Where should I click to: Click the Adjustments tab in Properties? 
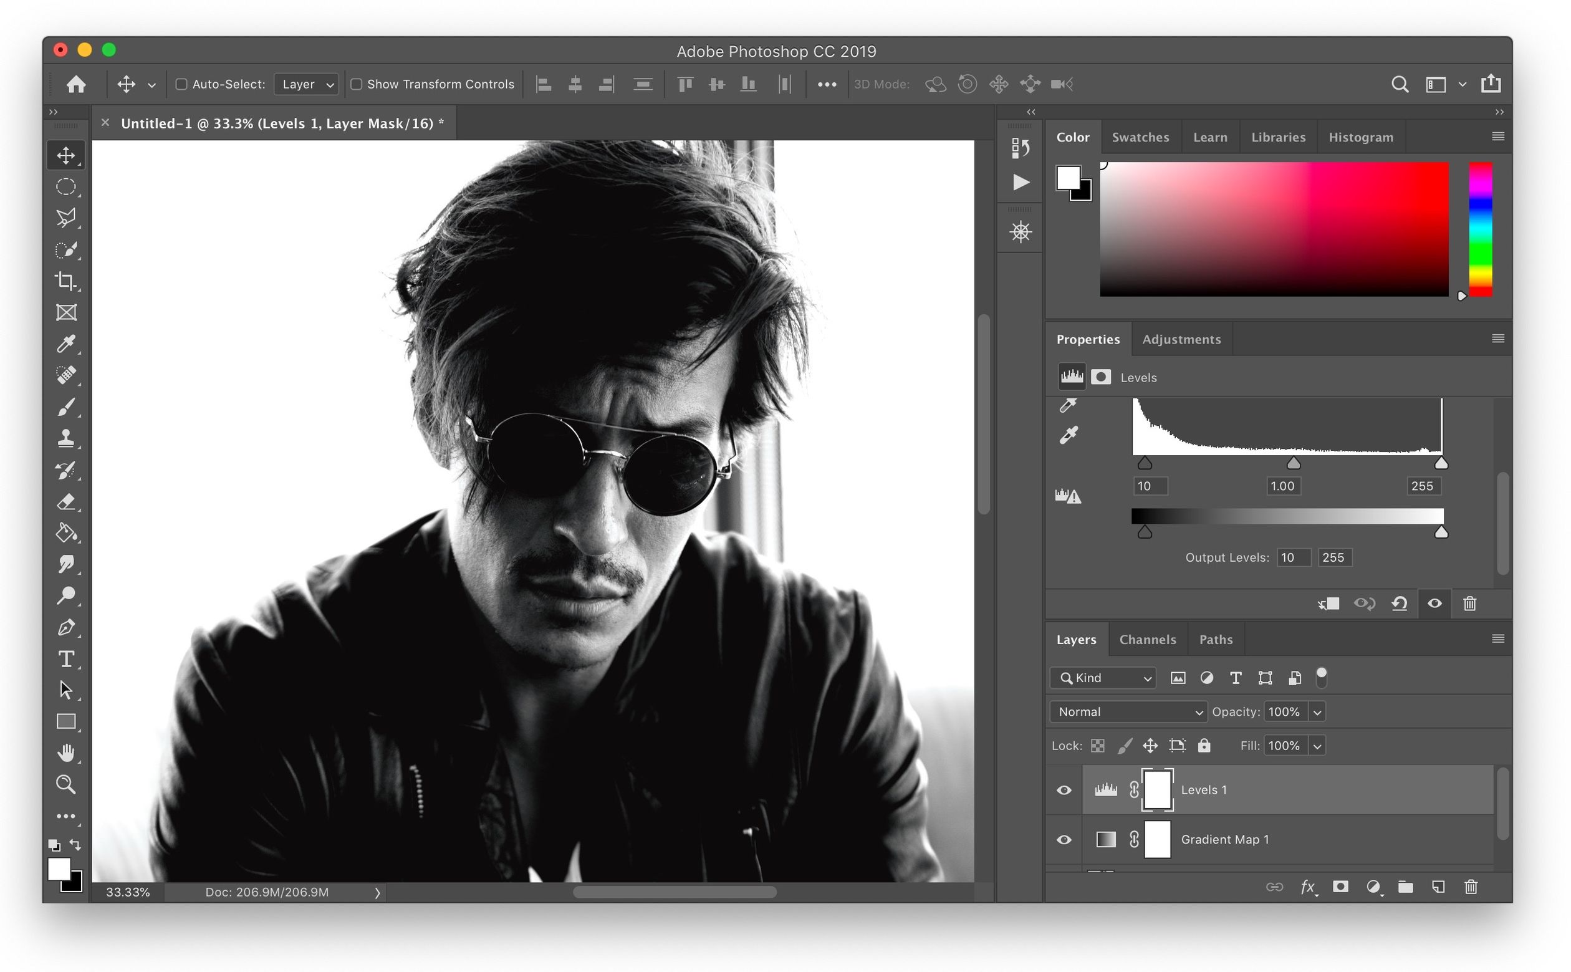tap(1181, 339)
